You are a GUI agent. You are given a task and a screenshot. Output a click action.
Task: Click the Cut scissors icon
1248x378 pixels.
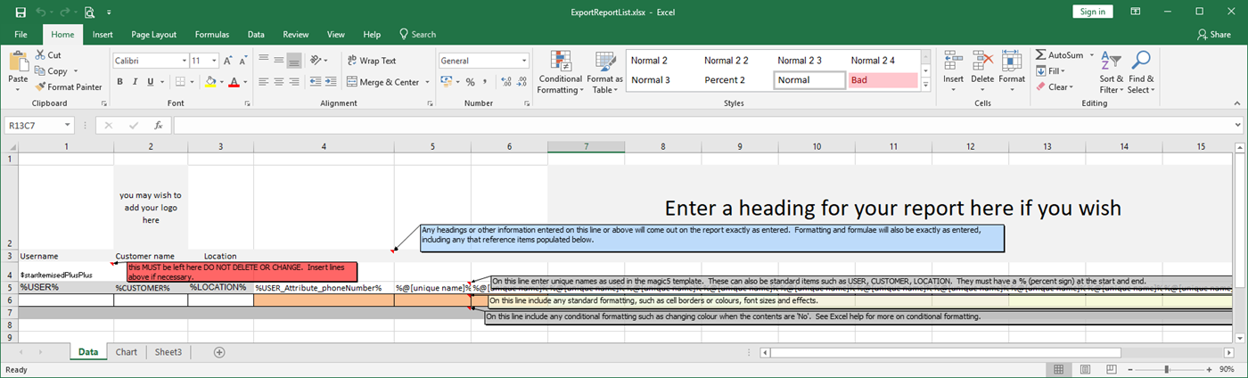point(41,55)
